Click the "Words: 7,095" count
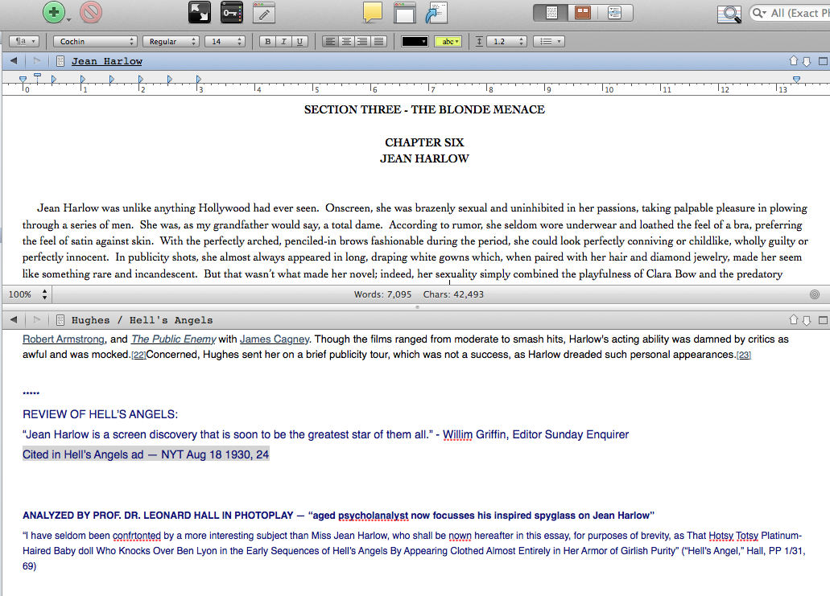 point(382,294)
